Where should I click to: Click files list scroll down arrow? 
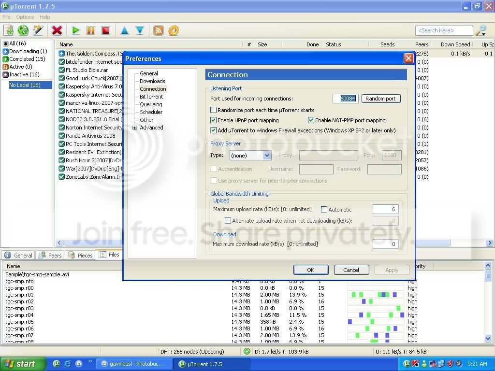488,339
